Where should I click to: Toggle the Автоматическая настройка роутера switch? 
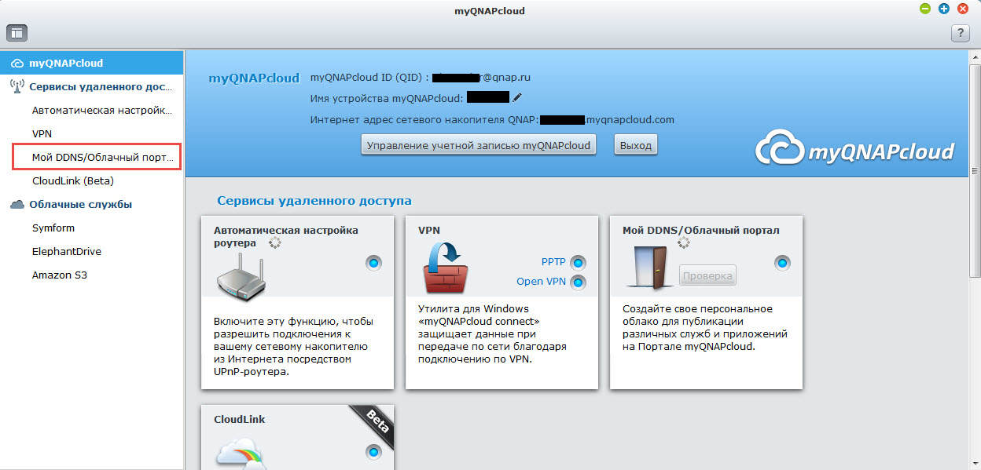[x=373, y=263]
